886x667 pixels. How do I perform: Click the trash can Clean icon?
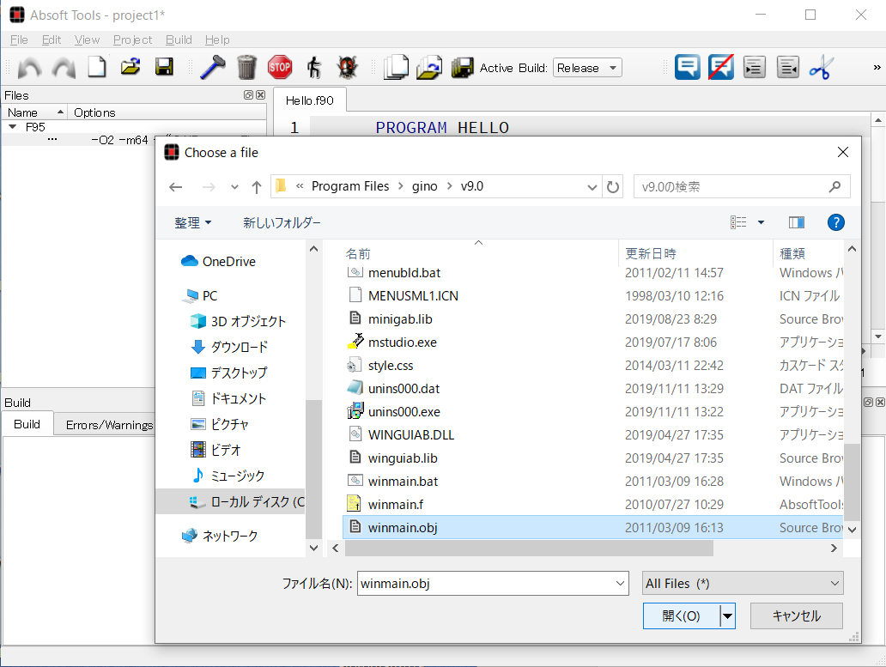click(246, 67)
